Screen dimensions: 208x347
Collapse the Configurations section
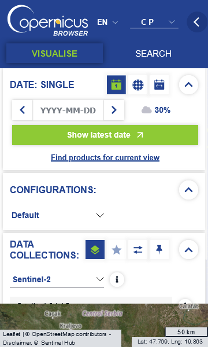[x=188, y=190]
